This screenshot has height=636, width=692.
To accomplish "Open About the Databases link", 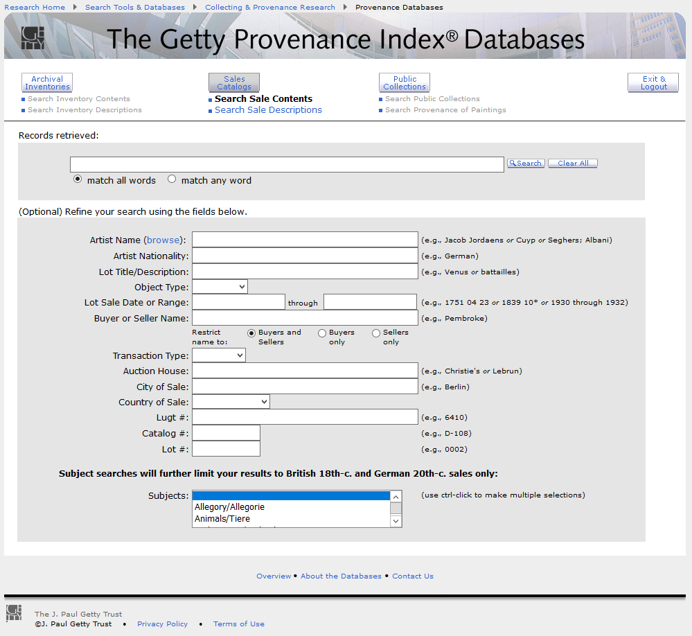I will [x=341, y=576].
